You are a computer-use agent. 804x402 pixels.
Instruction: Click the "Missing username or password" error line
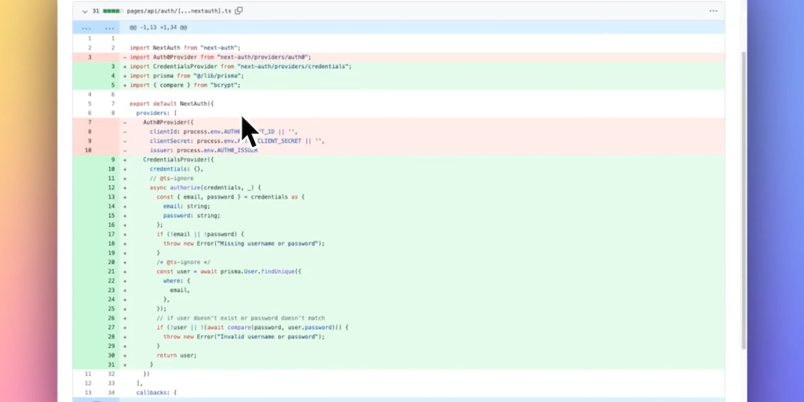coord(243,243)
